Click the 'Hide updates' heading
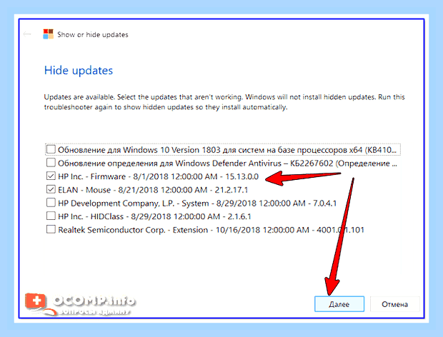Image resolution: width=443 pixels, height=337 pixels. click(x=79, y=70)
